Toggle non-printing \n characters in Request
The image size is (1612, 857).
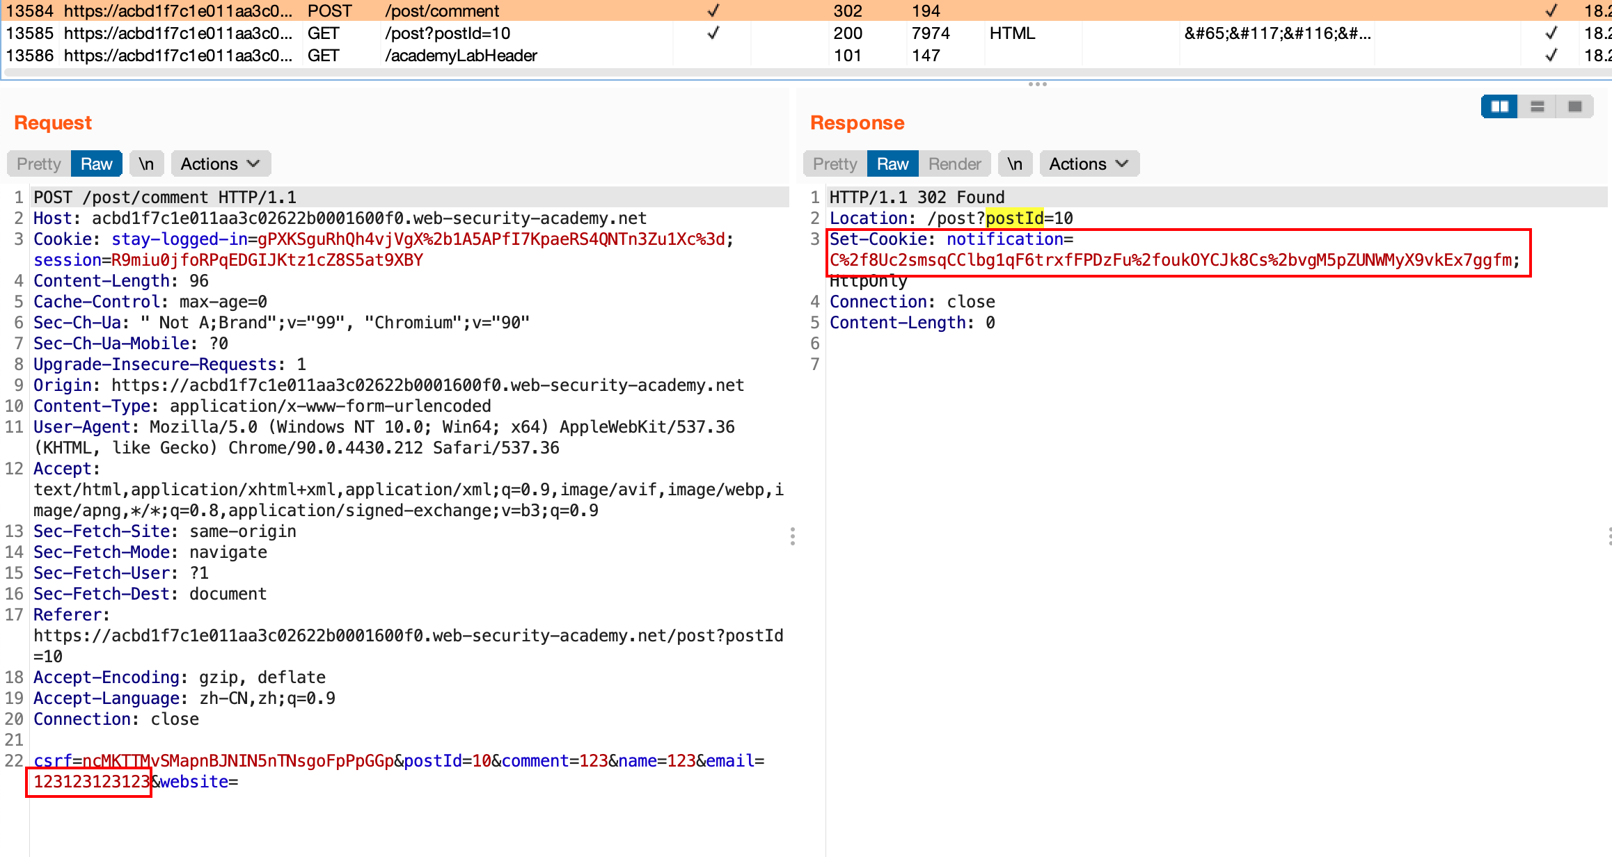(146, 164)
